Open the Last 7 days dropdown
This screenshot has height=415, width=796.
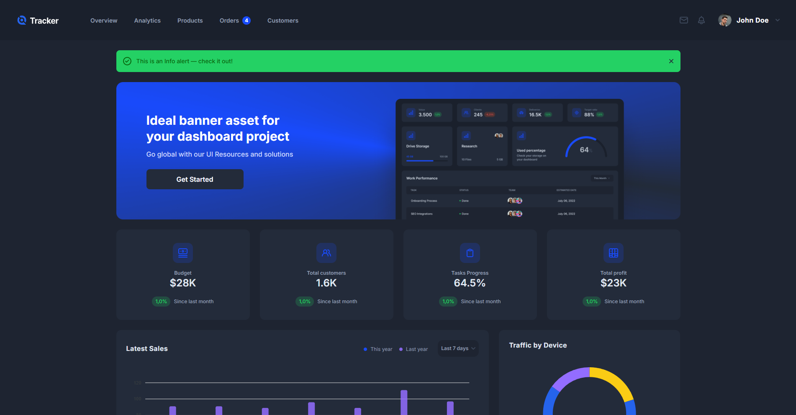coord(458,348)
